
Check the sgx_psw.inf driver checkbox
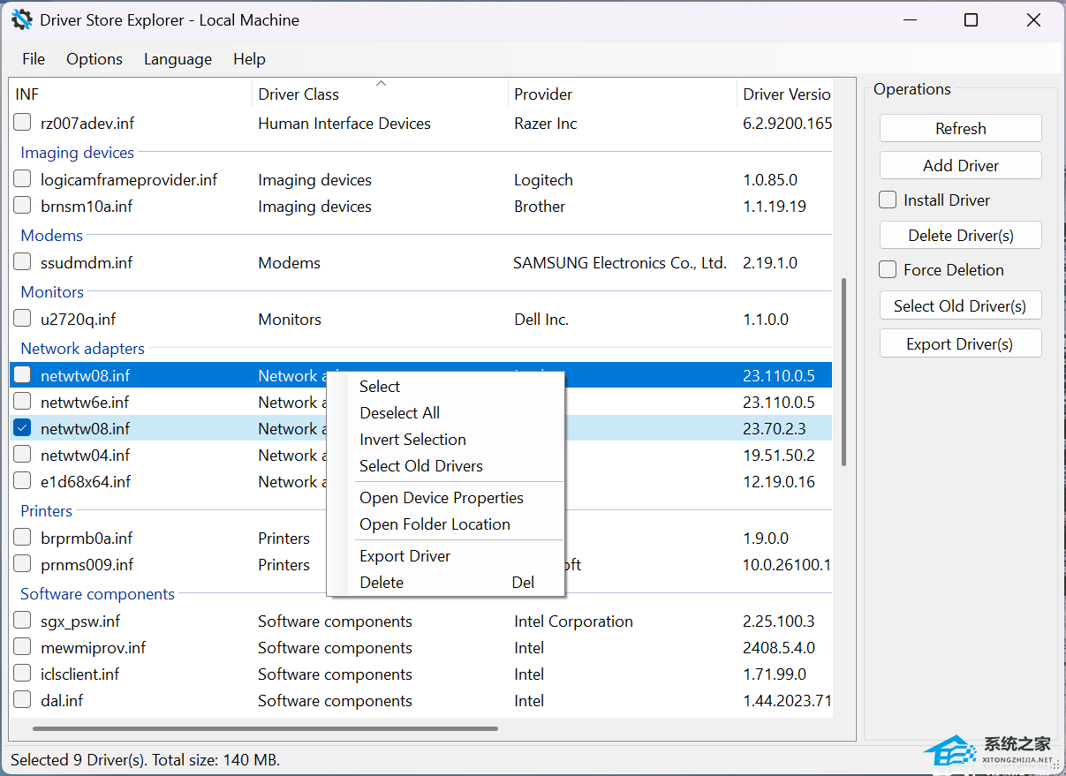coord(23,622)
